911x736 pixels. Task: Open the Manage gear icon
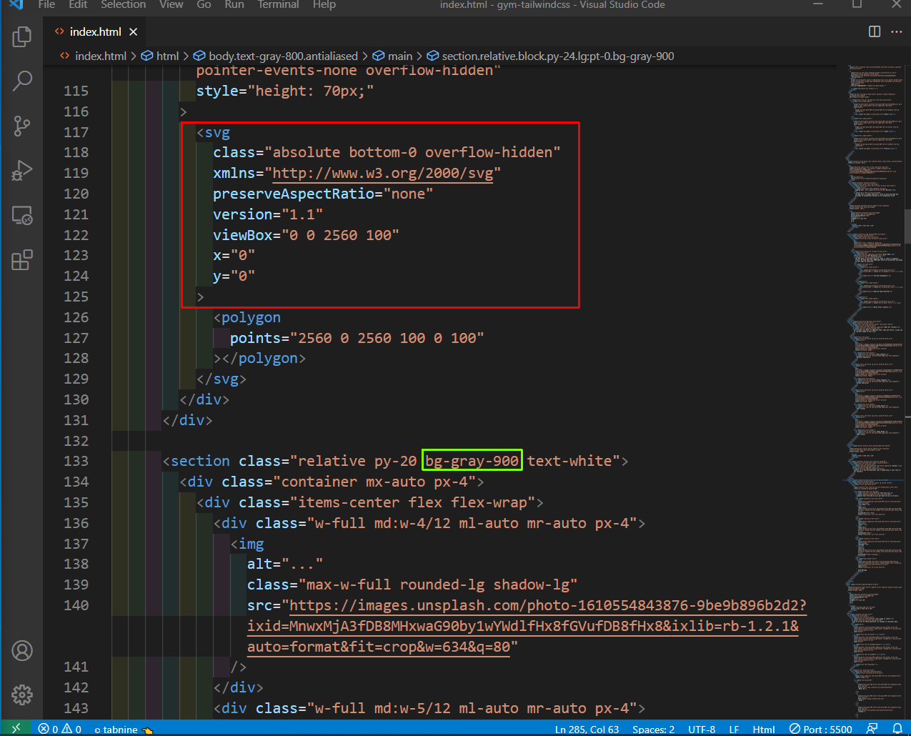pos(22,695)
